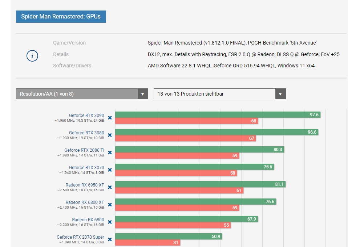Screen dimensions: 348x247
Task: Click the ~2.400 MHz, 16 GT/s, 16 GiB spec text
Action: pyautogui.click(x=81, y=208)
